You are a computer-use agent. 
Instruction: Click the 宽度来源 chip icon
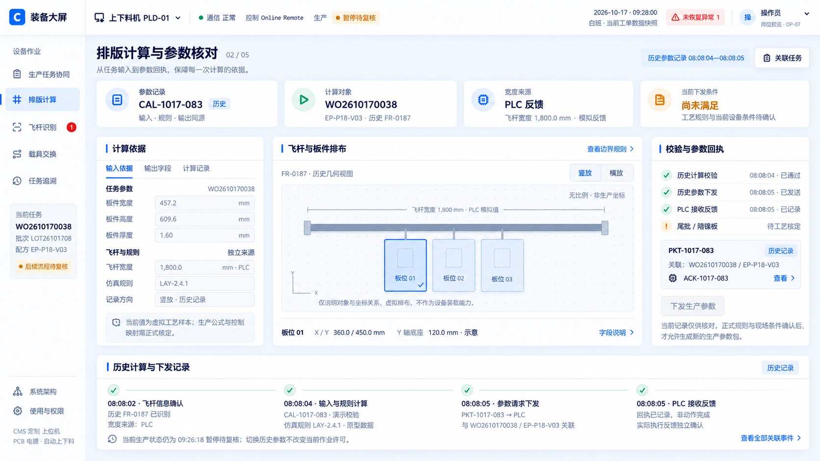click(483, 100)
